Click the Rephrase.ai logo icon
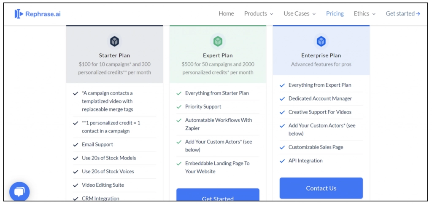Screen dimensions: 432x204 pos(19,14)
